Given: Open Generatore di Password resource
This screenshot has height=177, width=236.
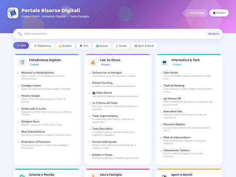Looking at the screenshot, I should point(47,145).
